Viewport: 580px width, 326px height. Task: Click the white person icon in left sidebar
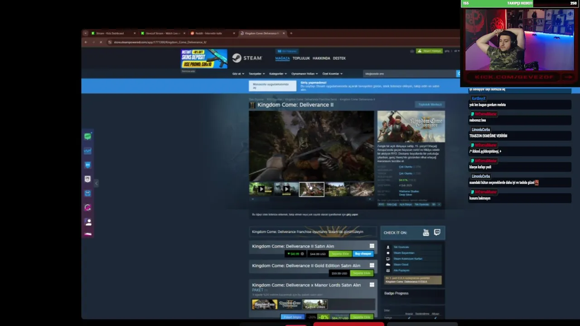tap(88, 222)
